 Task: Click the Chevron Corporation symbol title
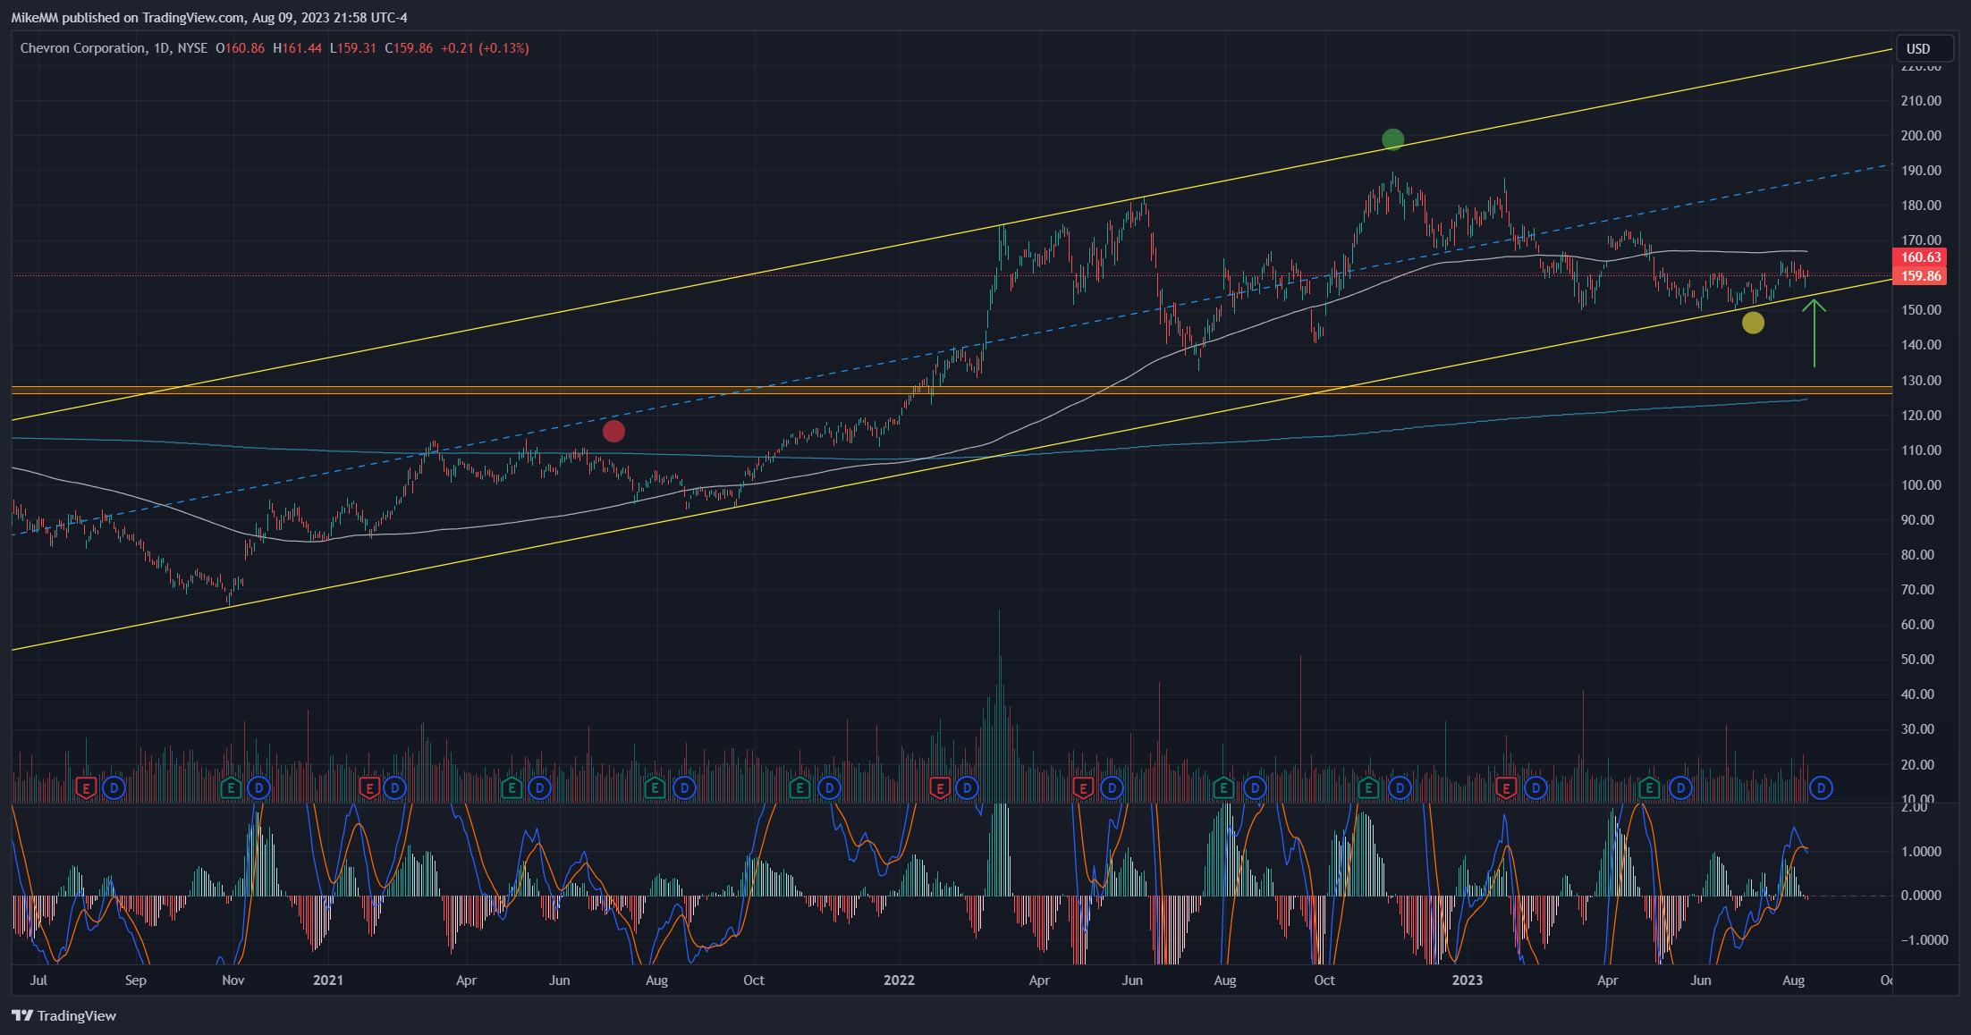click(x=82, y=48)
